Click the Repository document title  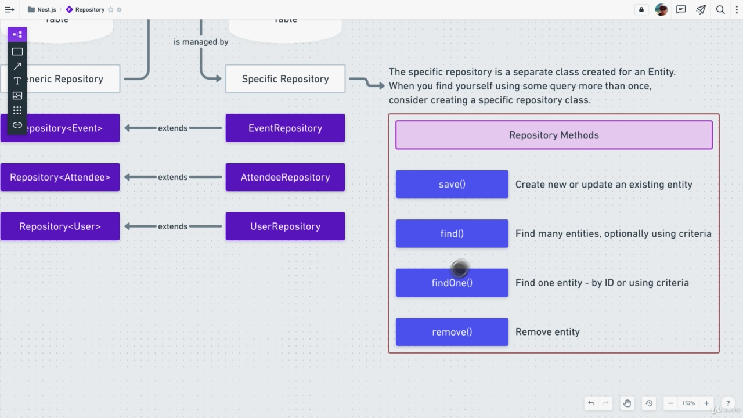click(89, 10)
